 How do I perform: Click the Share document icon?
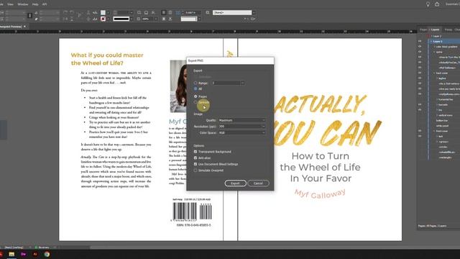437,4
